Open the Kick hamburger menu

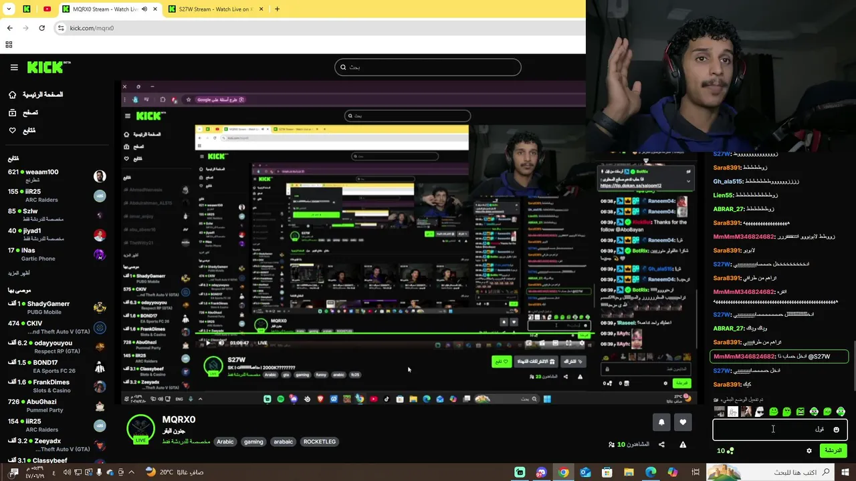(x=14, y=67)
